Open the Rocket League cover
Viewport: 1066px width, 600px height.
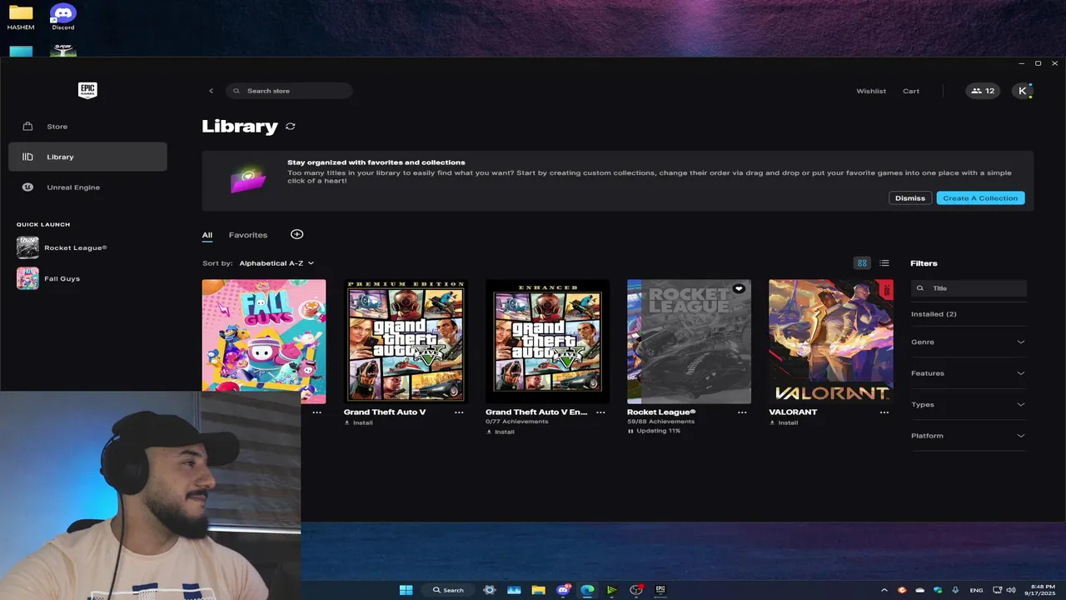click(689, 342)
